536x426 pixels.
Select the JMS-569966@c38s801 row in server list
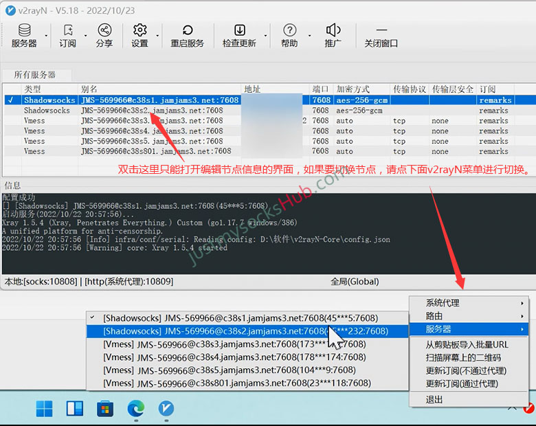(x=270, y=151)
